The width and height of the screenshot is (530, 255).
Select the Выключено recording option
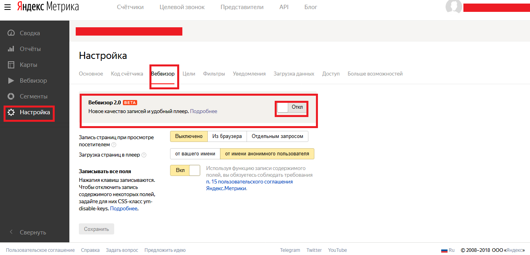(x=189, y=136)
